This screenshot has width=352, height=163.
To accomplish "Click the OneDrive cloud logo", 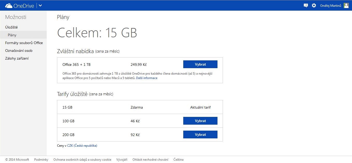I will pos(9,5).
